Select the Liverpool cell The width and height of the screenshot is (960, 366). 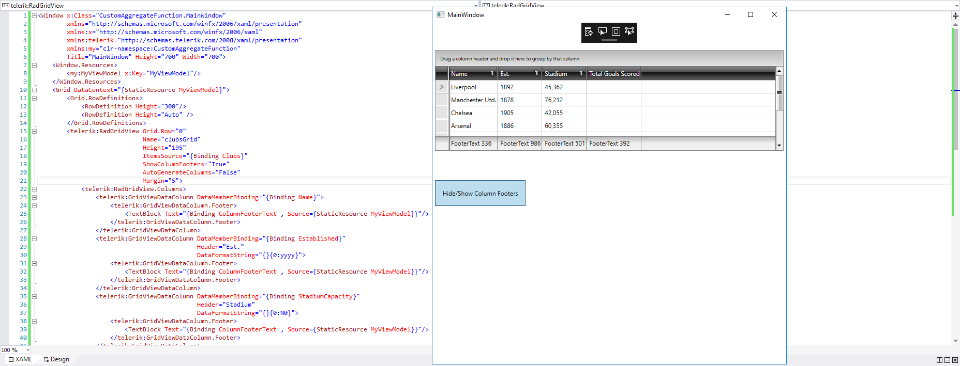[473, 87]
